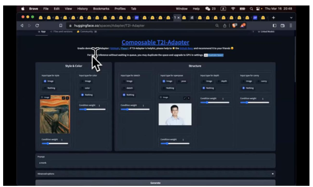Image resolution: width=313 pixels, height=187 pixels.
Task: Click the bookmark icon beside address bar
Action: click(x=61, y=25)
